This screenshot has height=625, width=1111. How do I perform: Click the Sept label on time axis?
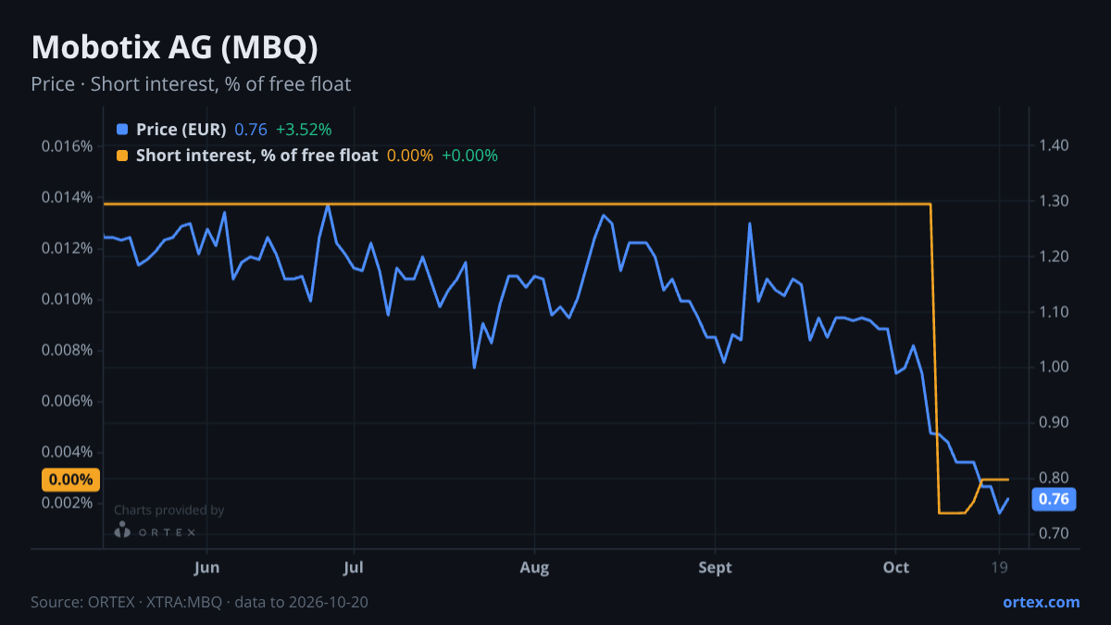click(715, 568)
